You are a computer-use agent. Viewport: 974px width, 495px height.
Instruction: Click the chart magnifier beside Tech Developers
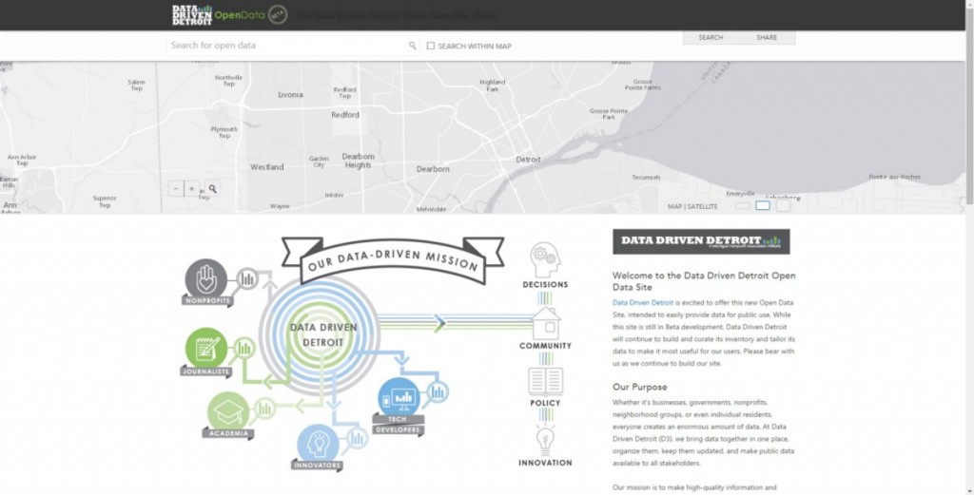437,392
